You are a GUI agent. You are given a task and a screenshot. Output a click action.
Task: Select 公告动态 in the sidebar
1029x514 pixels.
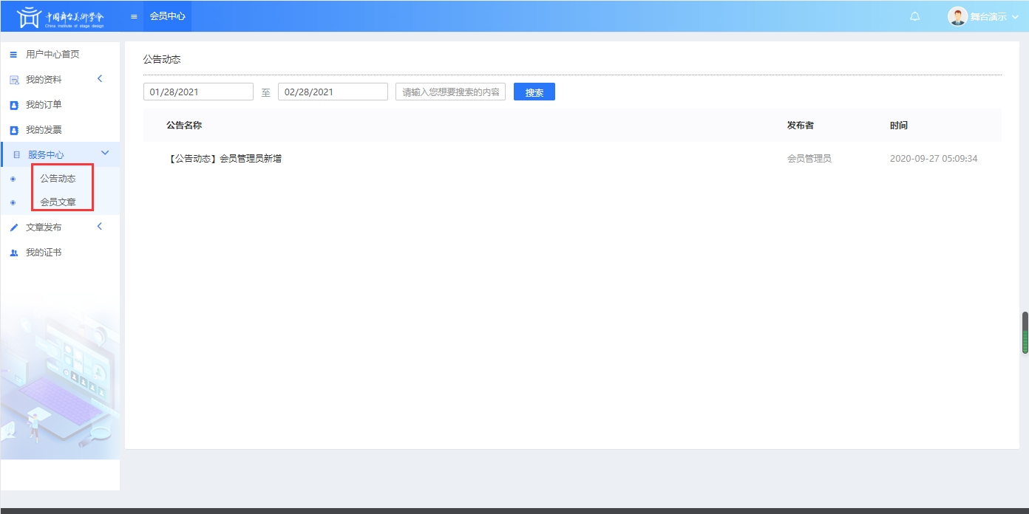pos(58,179)
